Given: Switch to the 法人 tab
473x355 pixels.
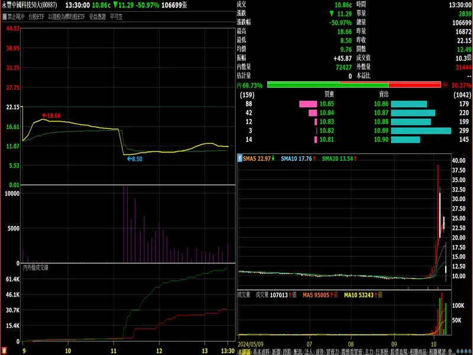Looking at the screenshot, I should pos(309,351).
